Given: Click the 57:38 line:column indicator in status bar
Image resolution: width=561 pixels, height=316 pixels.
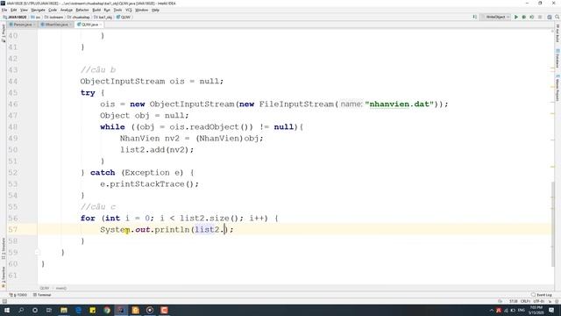Looking at the screenshot, I should pos(514,301).
